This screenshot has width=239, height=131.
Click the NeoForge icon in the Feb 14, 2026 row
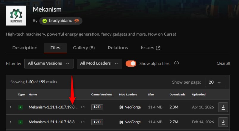click(121, 122)
